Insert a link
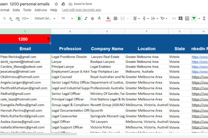208x138 pixels. click(x=174, y=19)
